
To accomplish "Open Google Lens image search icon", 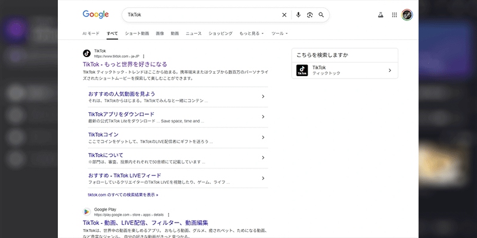I will (x=309, y=15).
